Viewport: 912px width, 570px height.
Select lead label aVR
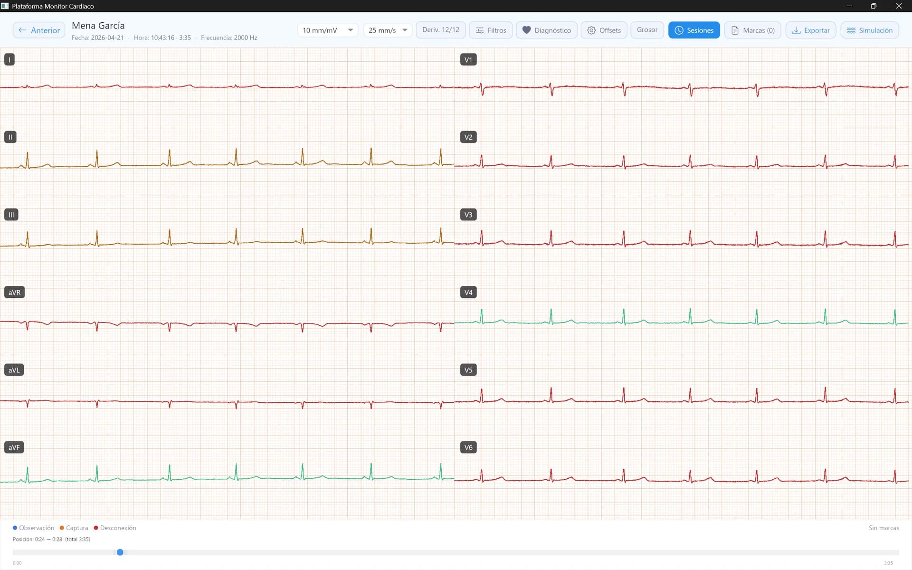click(x=14, y=292)
